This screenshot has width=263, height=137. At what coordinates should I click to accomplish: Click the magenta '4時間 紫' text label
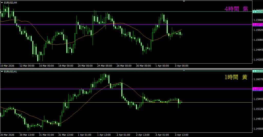coord(236,9)
